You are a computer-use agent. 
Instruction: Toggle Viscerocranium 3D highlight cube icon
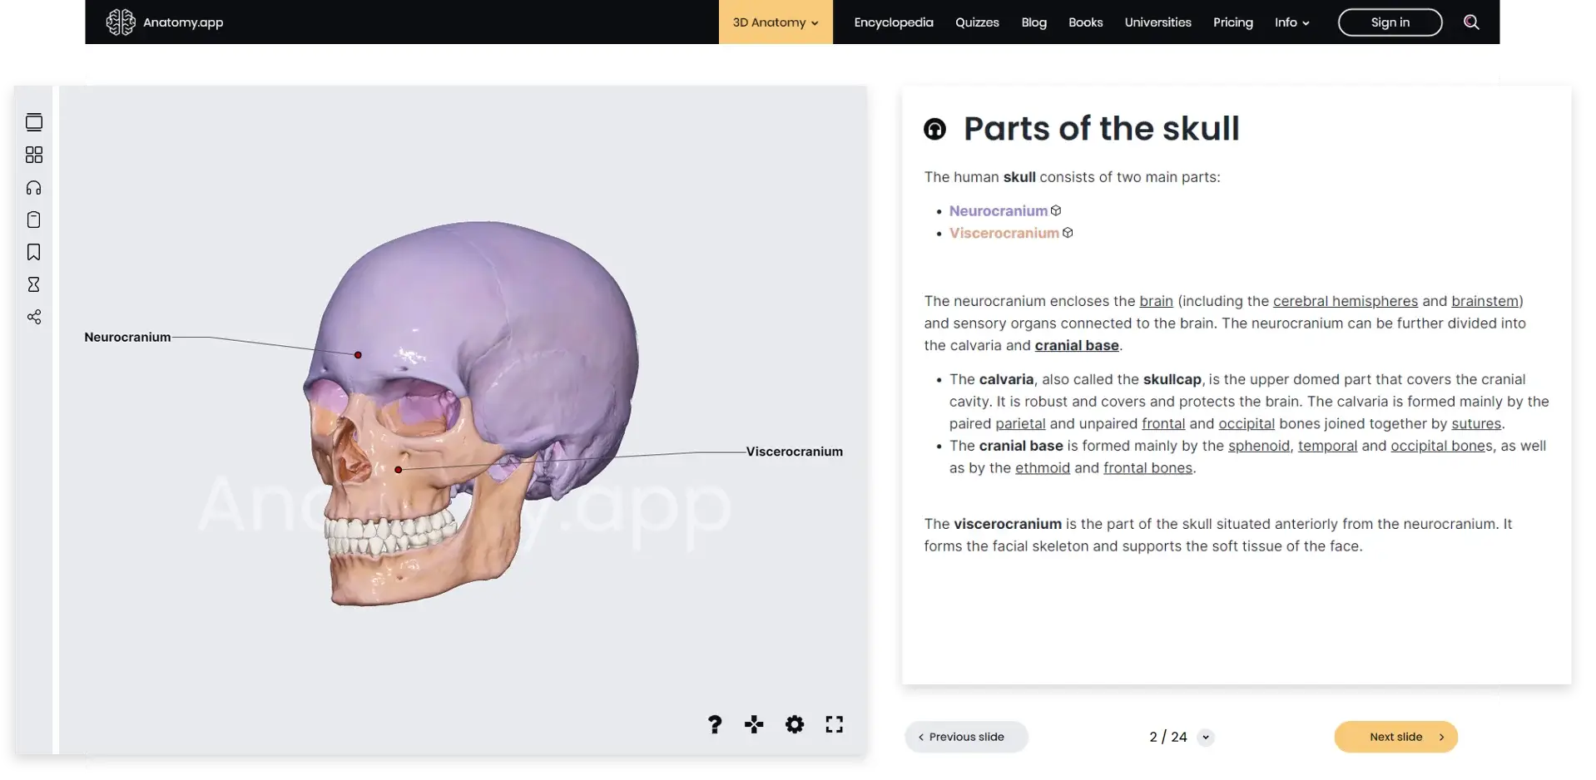[1068, 233]
